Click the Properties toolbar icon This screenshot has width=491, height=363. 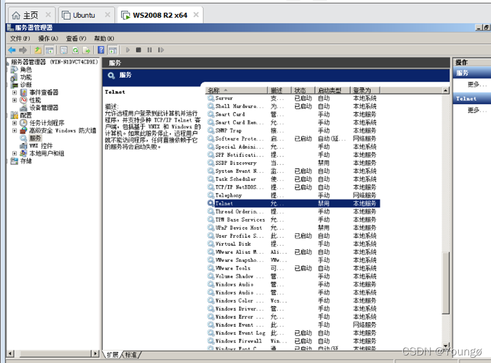pyautogui.click(x=64, y=50)
